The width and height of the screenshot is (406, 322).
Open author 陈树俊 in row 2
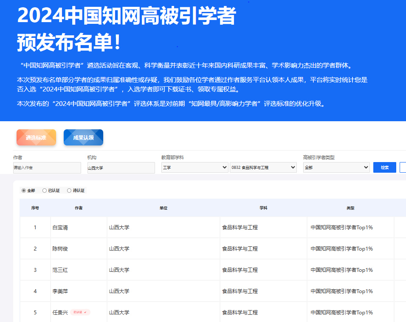pyautogui.click(x=60, y=249)
